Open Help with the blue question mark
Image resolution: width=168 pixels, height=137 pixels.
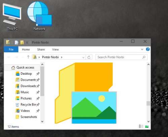[x=148, y=49]
